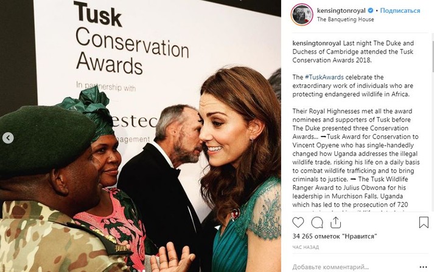Share the post using the share icon
The width and height of the screenshot is (434, 272).
[x=335, y=222]
